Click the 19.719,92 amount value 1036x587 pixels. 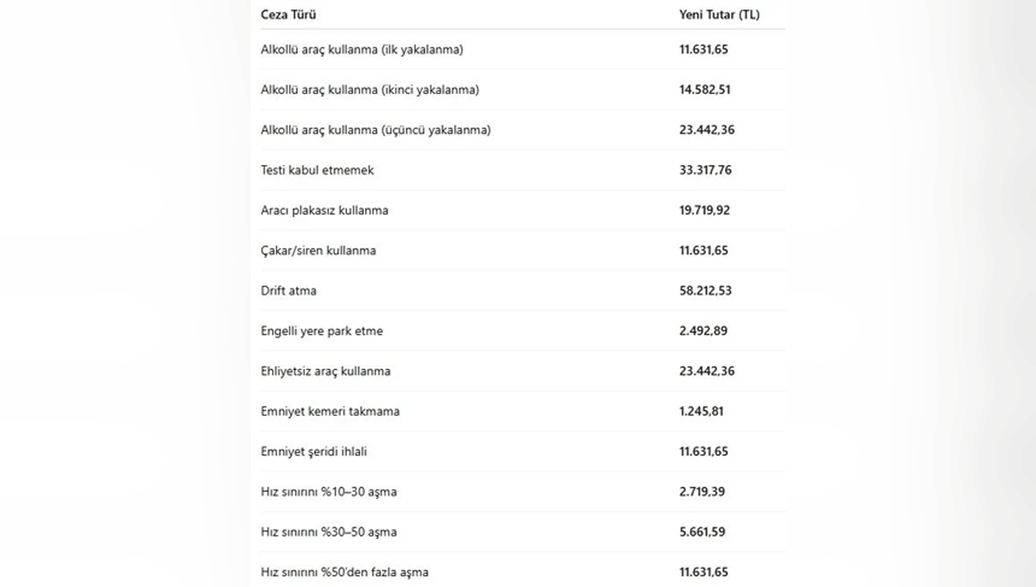tap(704, 211)
